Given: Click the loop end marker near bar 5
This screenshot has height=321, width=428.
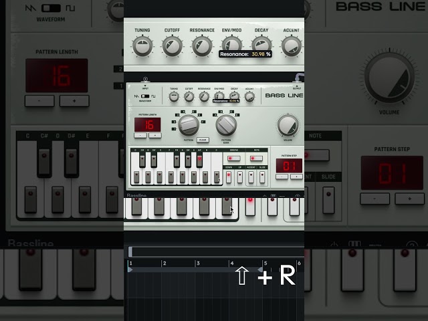Looking at the screenshot, I should tap(260, 270).
